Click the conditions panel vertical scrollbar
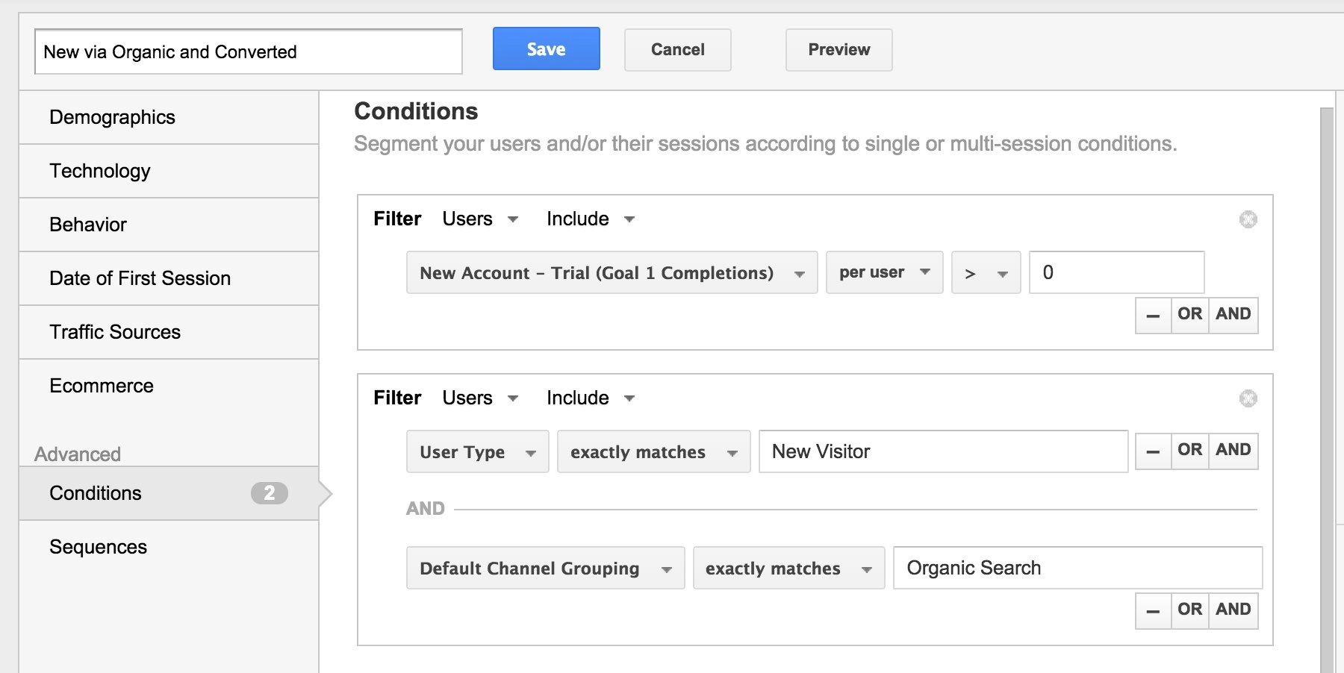Image resolution: width=1344 pixels, height=673 pixels. 1326,373
